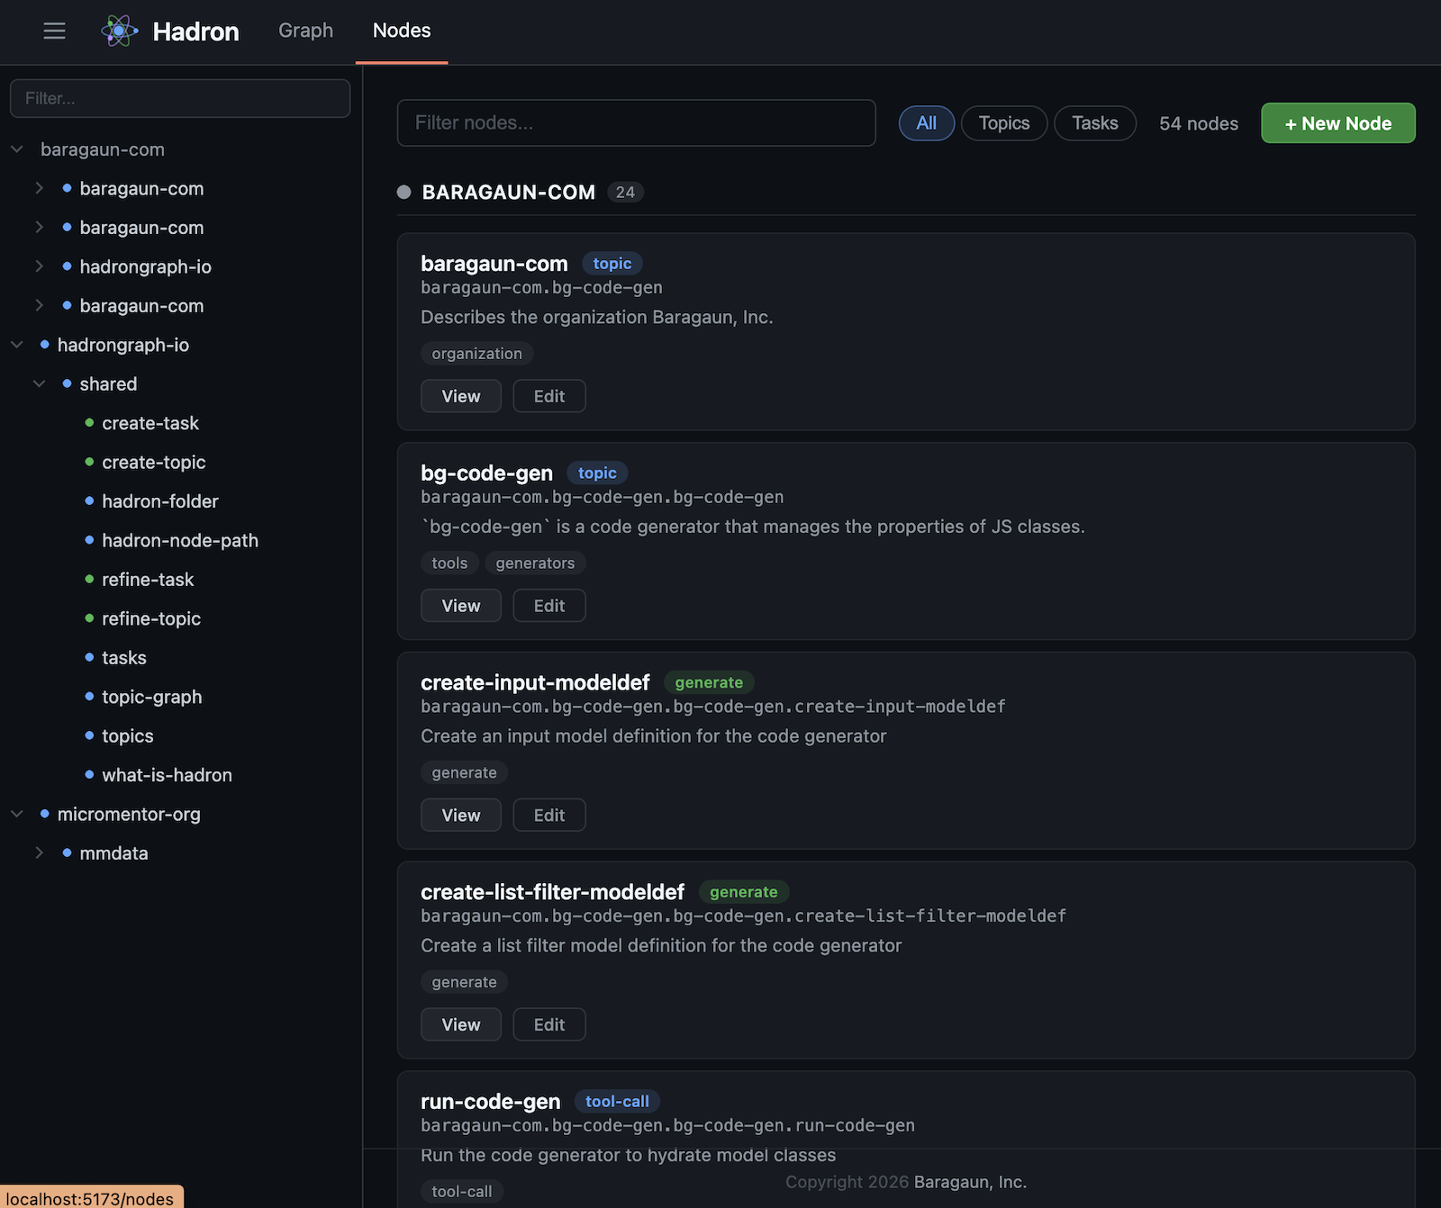
Task: Collapse the shared folder
Action: point(40,383)
